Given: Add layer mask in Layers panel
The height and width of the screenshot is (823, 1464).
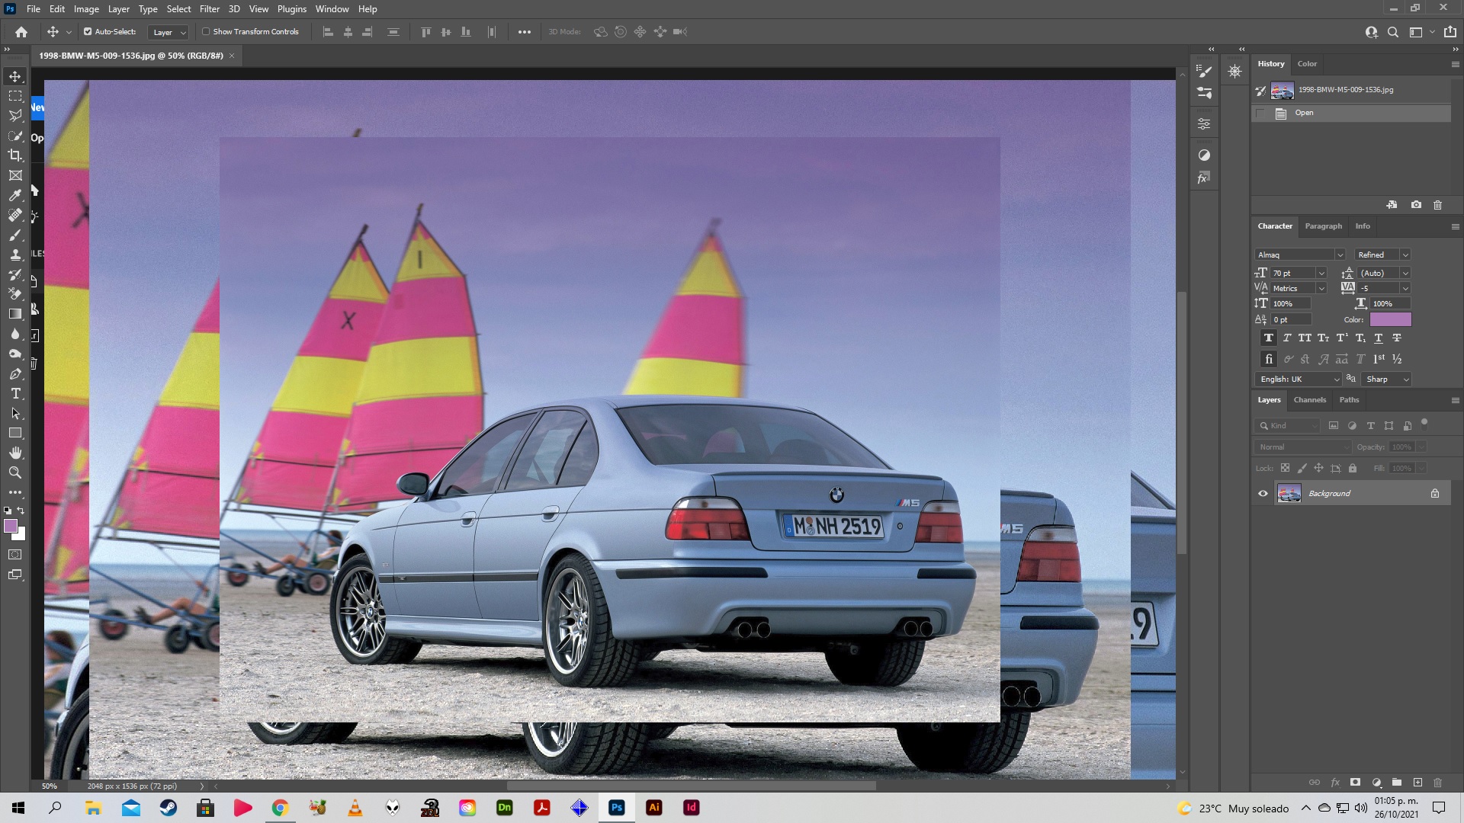Looking at the screenshot, I should click(1355, 783).
